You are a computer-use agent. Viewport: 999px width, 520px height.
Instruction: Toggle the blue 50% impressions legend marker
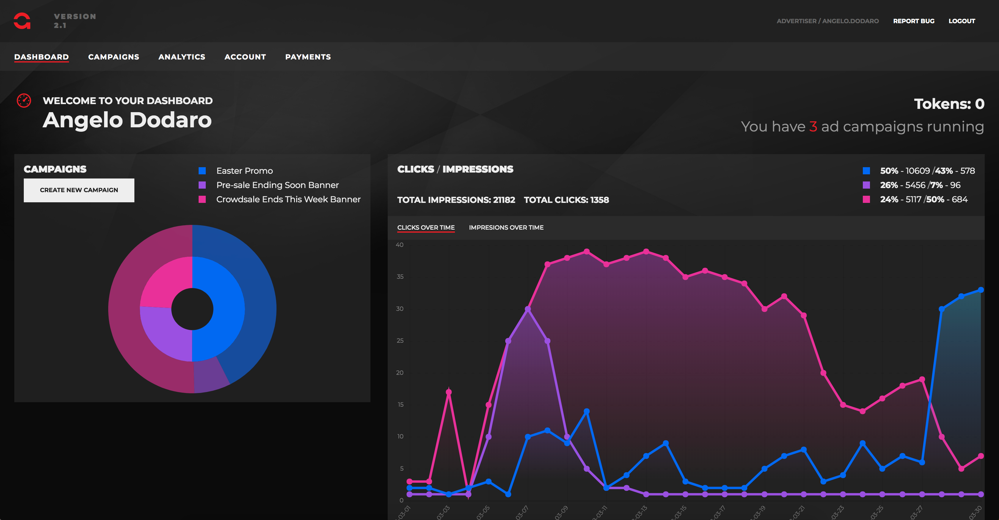pyautogui.click(x=866, y=171)
